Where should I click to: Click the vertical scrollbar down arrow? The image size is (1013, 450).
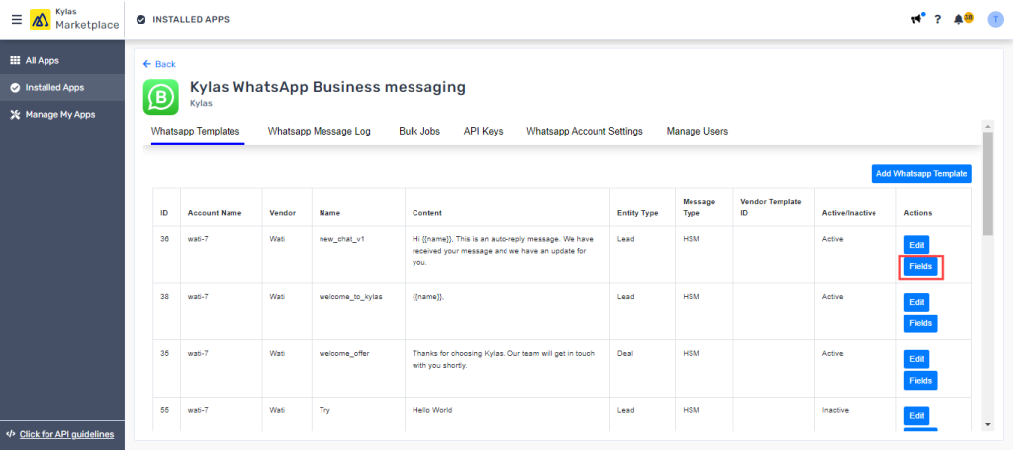987,424
